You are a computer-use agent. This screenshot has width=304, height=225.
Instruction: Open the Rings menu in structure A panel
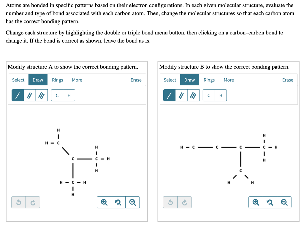[x=58, y=80]
